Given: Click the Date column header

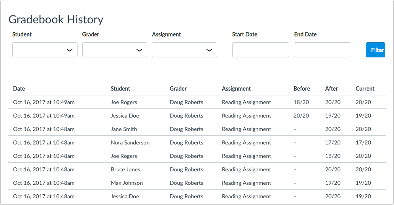Looking at the screenshot, I should [19, 89].
